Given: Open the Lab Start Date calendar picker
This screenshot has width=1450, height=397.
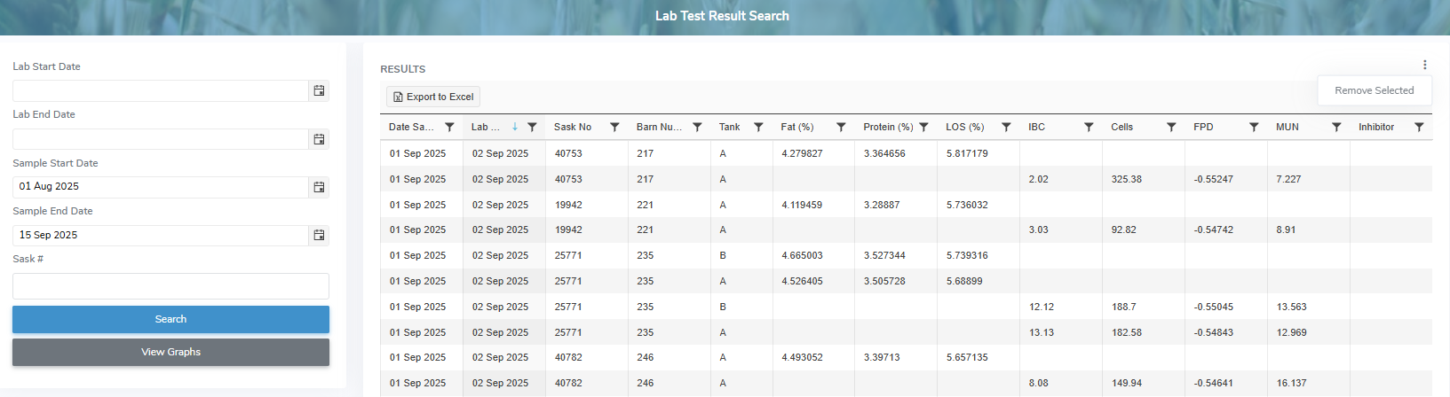Looking at the screenshot, I should click(x=319, y=90).
